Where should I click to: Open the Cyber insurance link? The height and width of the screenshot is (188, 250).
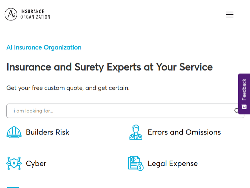pos(36,164)
